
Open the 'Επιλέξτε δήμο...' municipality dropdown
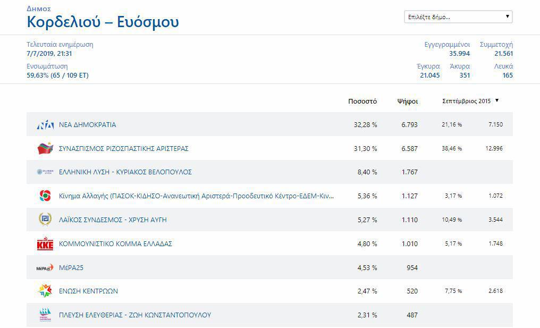[458, 17]
